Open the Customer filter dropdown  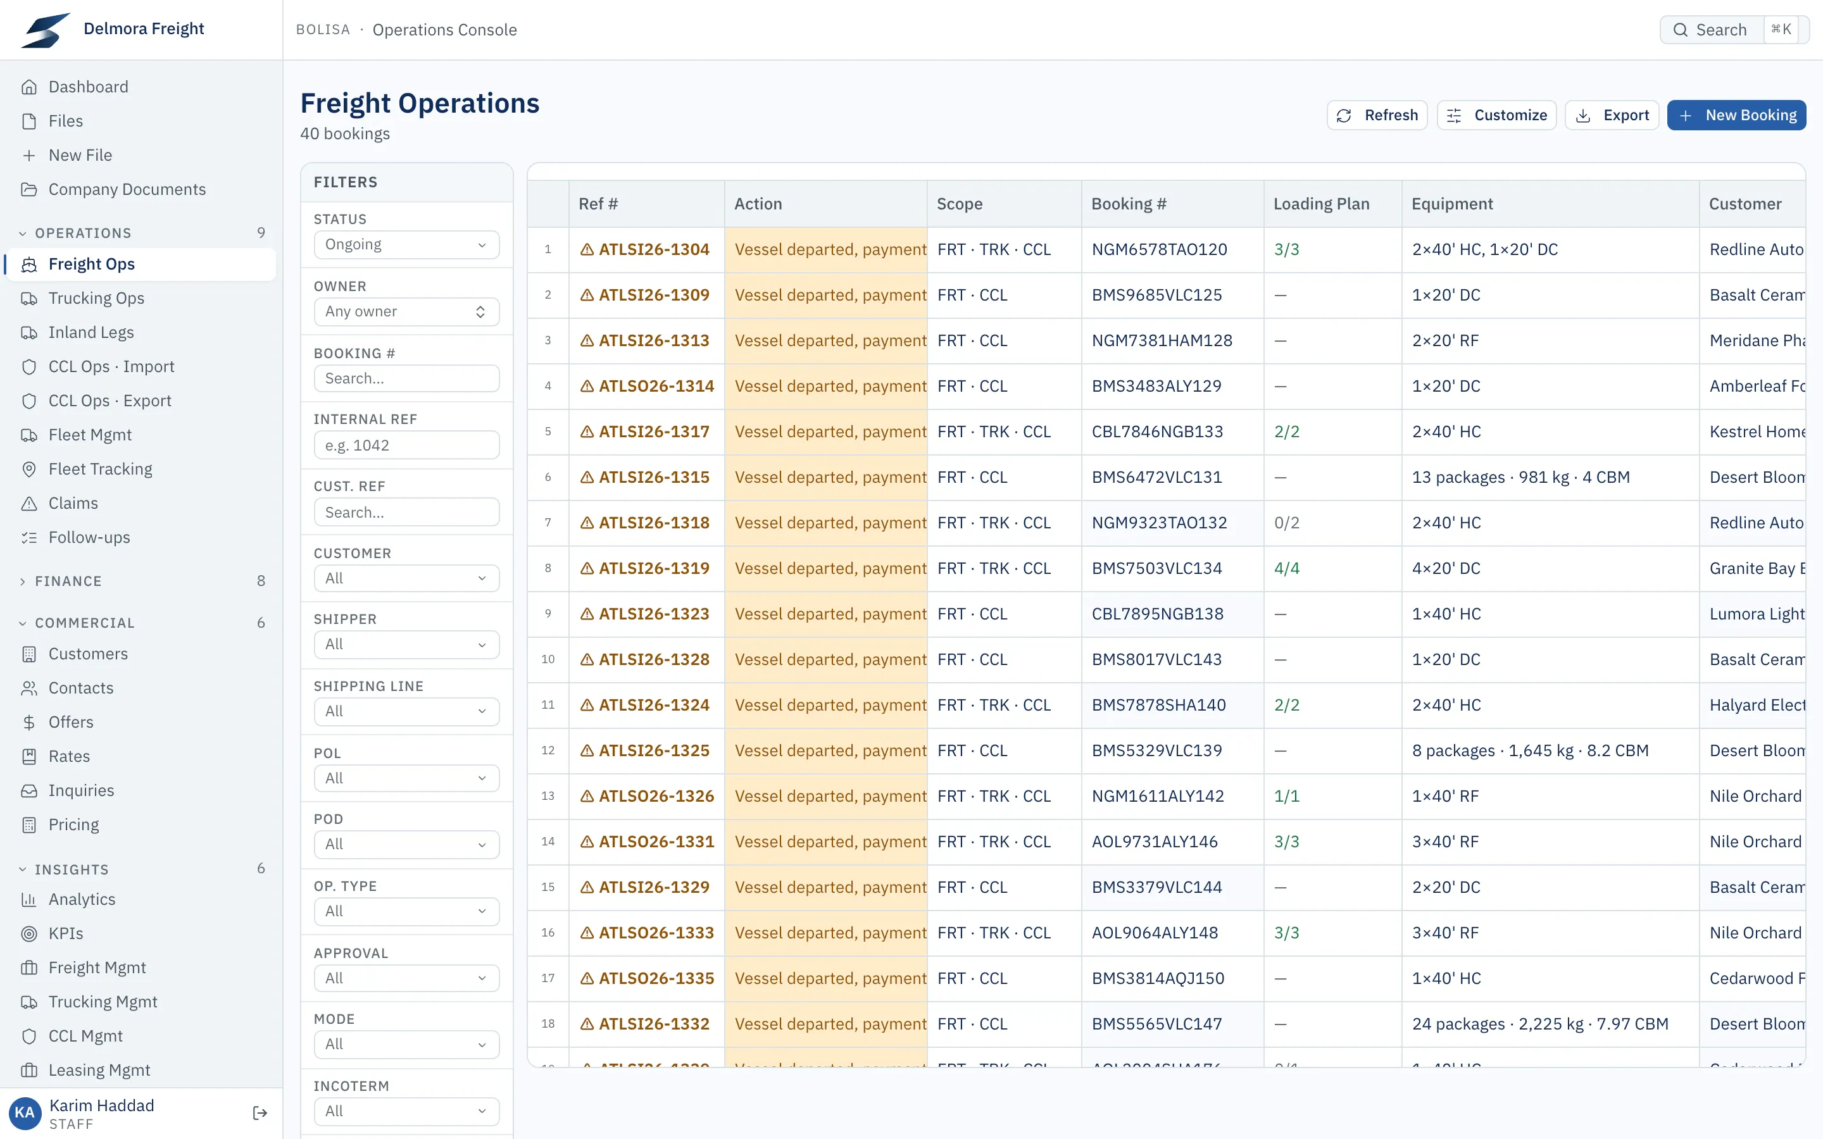407,578
